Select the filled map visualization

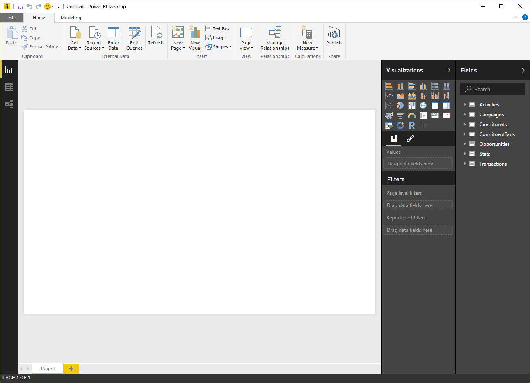click(x=389, y=115)
